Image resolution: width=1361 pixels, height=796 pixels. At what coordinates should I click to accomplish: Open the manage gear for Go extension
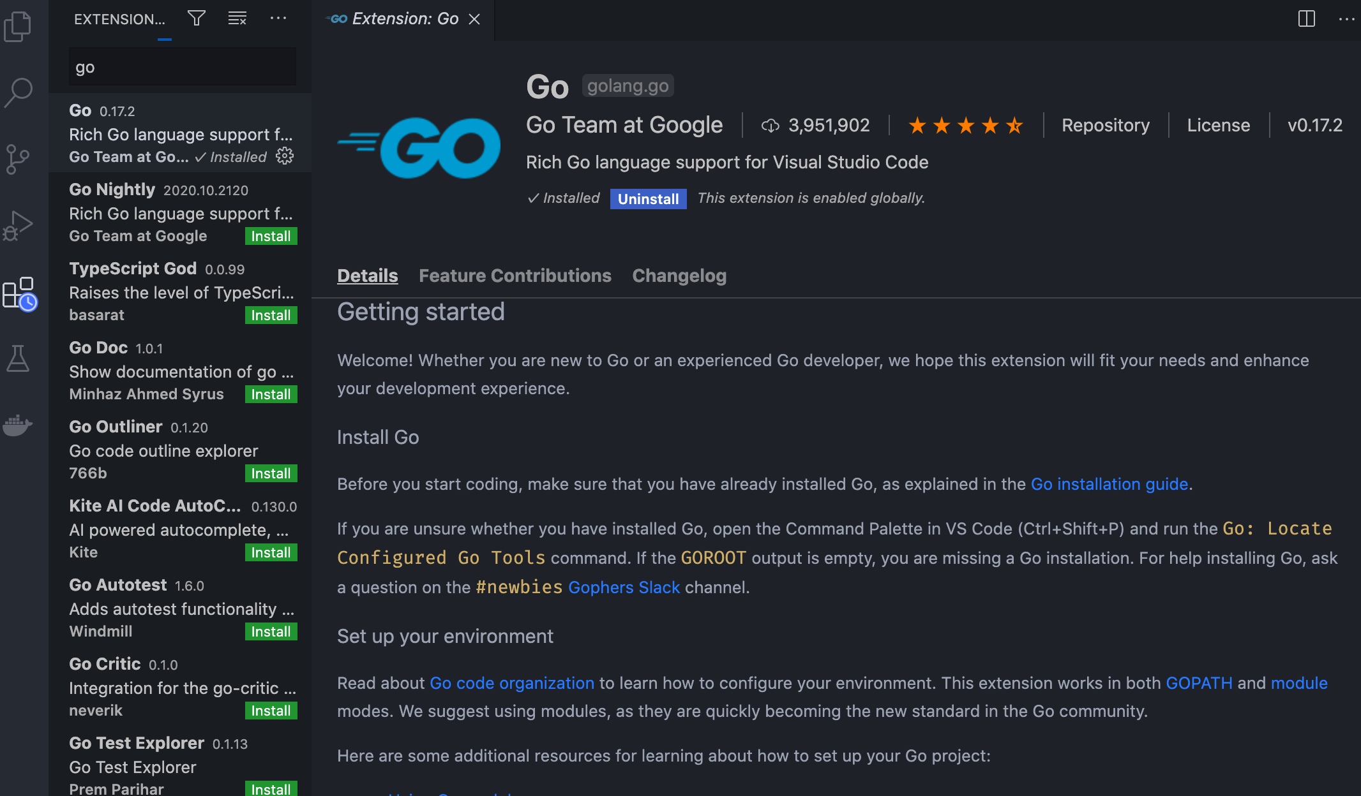click(x=285, y=156)
